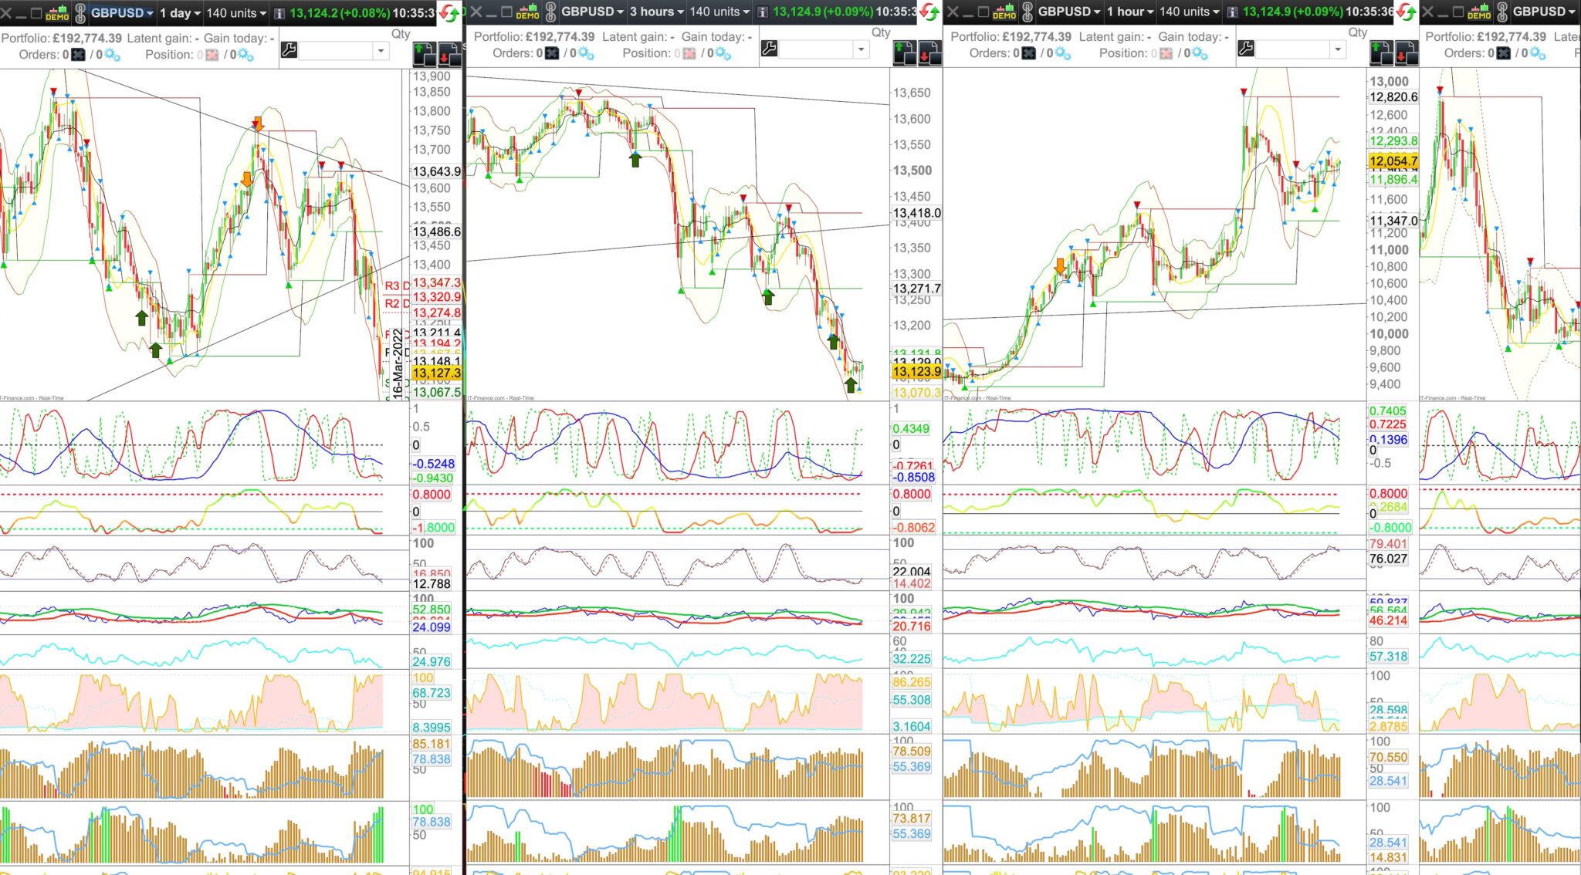Open the info icon on 3 hours chart
The image size is (1581, 875).
click(762, 12)
